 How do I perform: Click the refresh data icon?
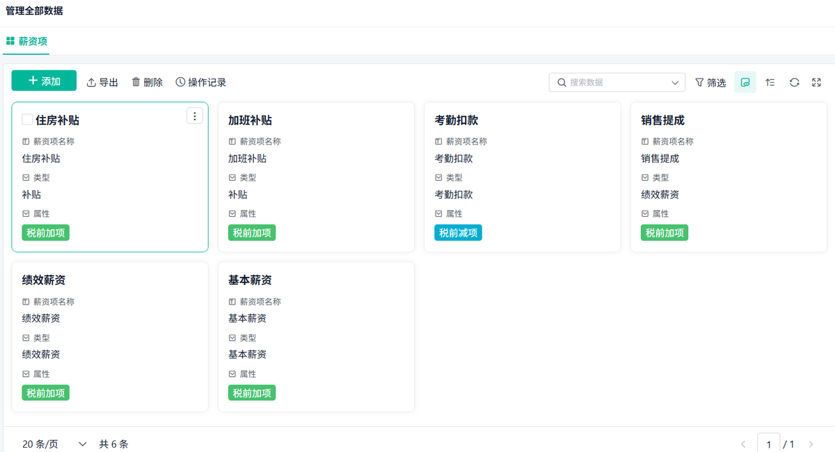(794, 82)
